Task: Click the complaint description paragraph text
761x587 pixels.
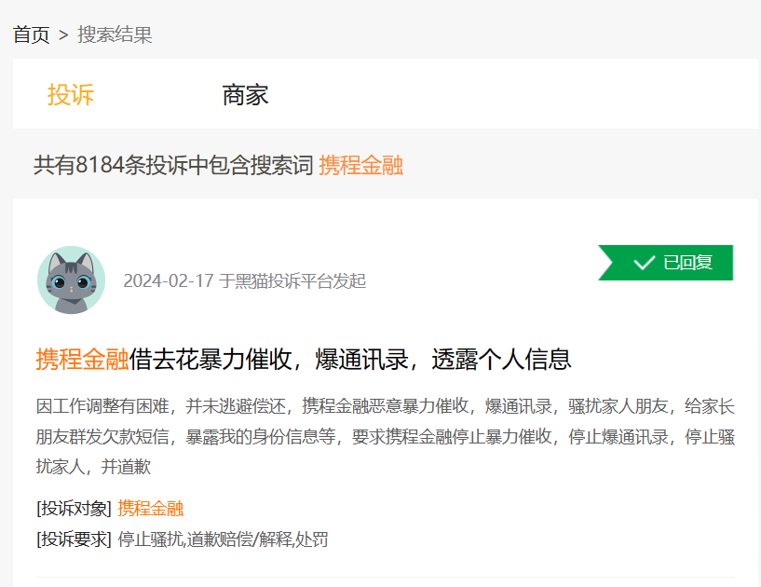Action: tap(386, 436)
